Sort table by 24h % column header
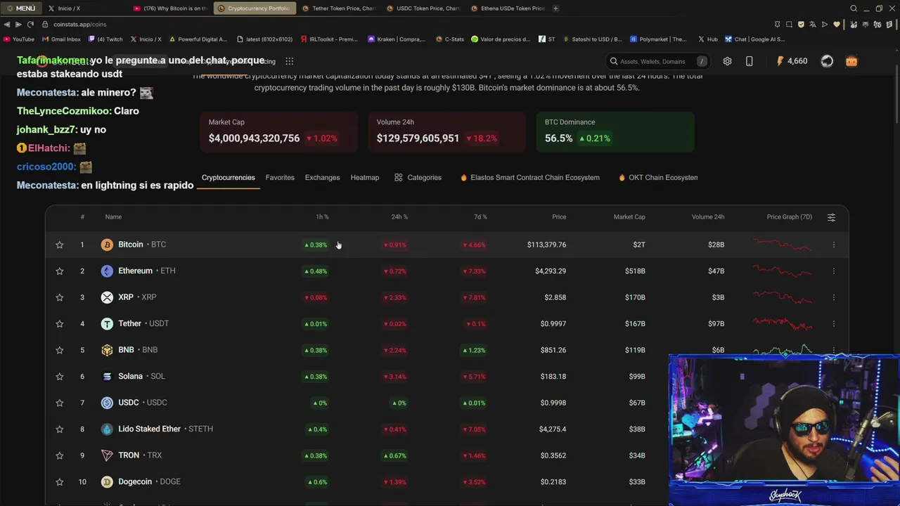 click(x=399, y=217)
